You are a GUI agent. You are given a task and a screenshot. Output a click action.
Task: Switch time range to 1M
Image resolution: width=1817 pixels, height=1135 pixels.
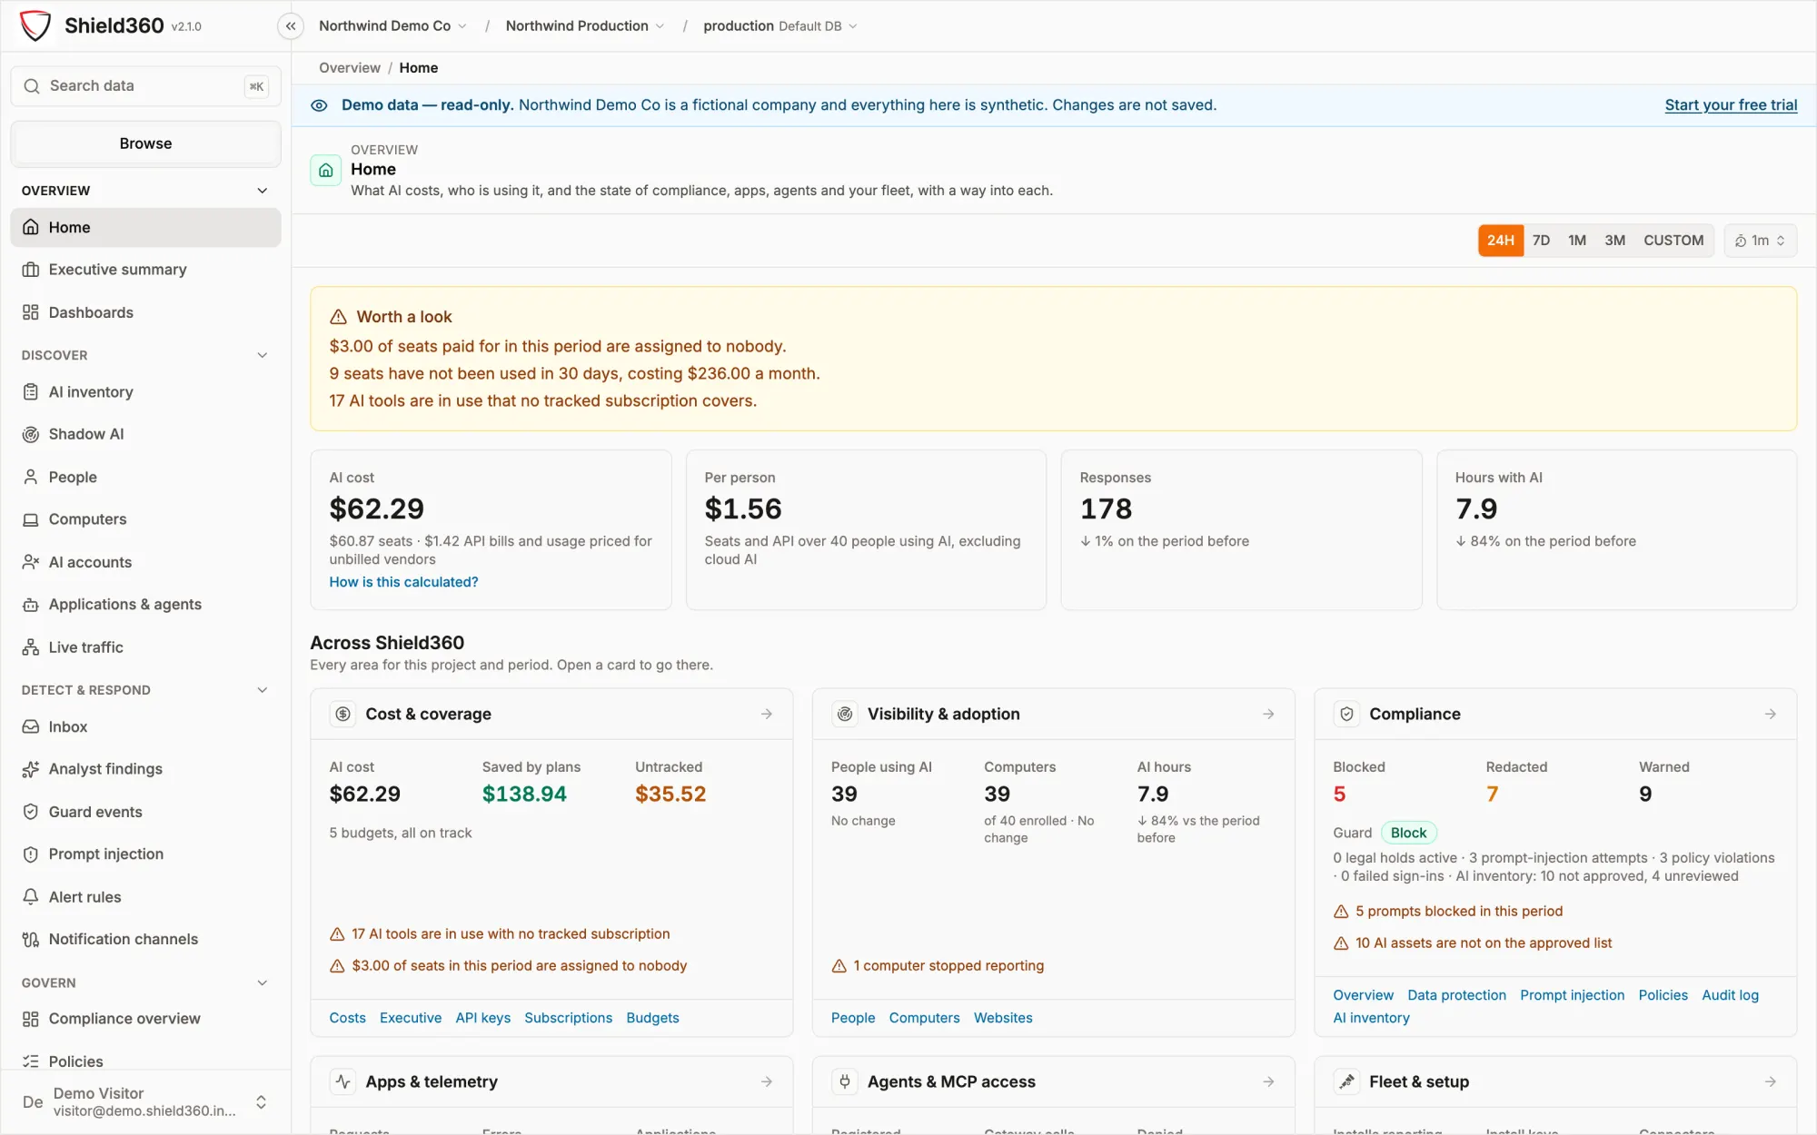tap(1577, 241)
